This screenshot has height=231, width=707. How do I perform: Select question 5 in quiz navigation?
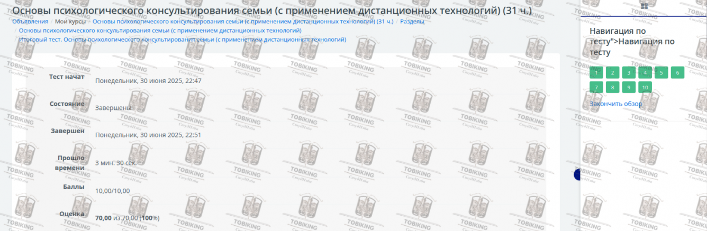click(x=661, y=73)
